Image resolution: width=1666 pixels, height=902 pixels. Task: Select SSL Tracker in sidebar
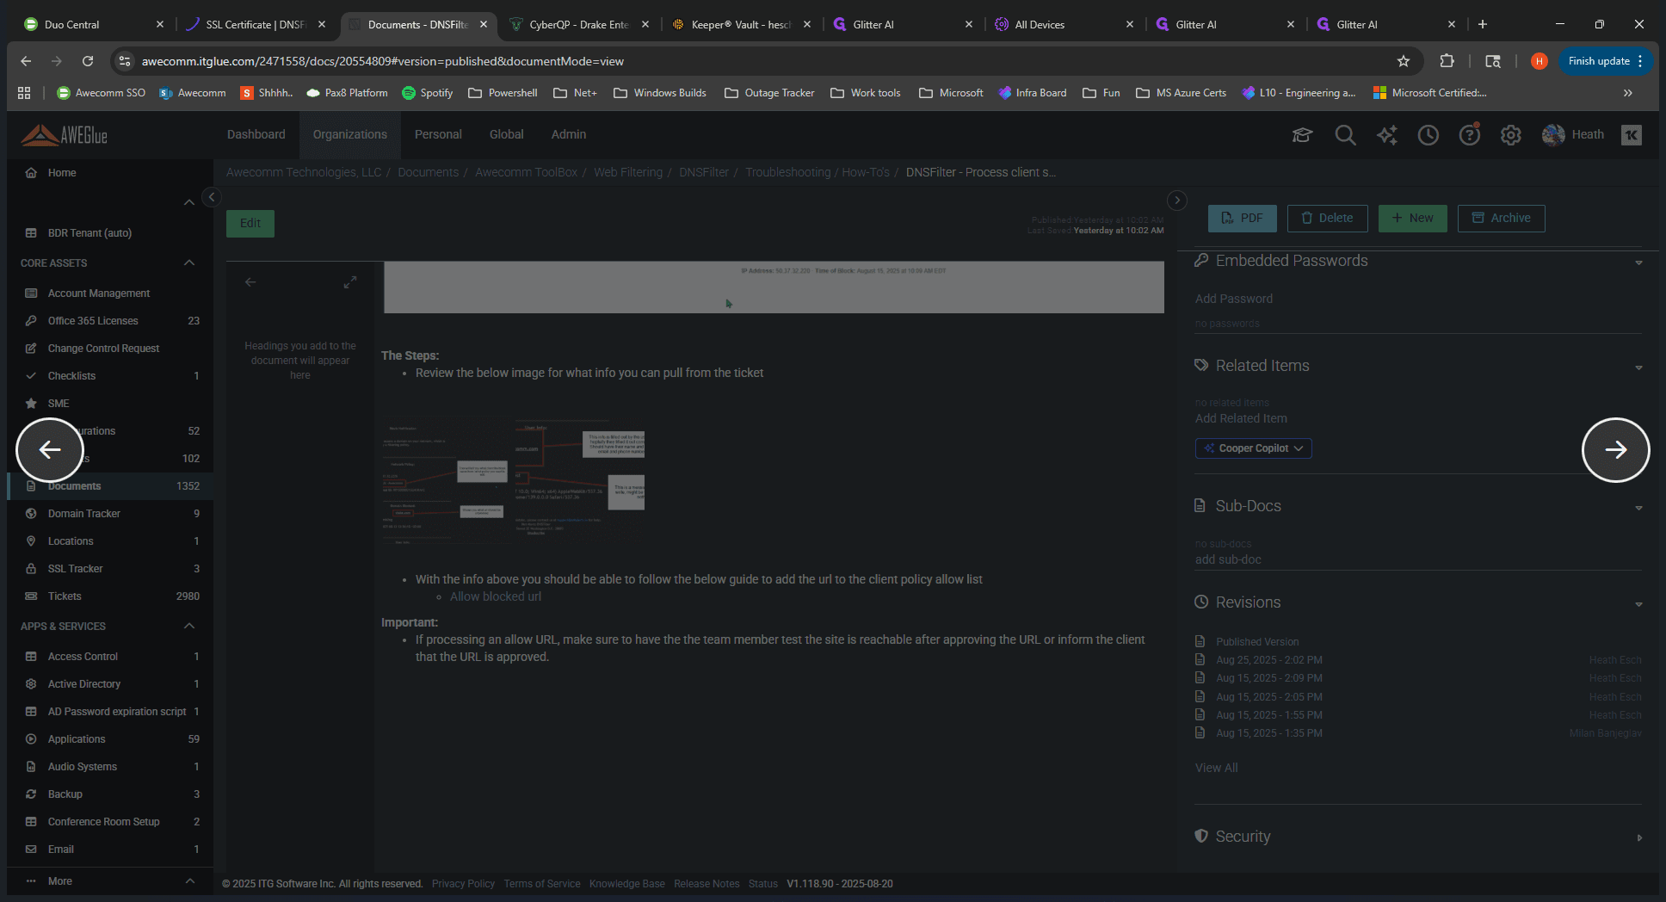coord(75,569)
